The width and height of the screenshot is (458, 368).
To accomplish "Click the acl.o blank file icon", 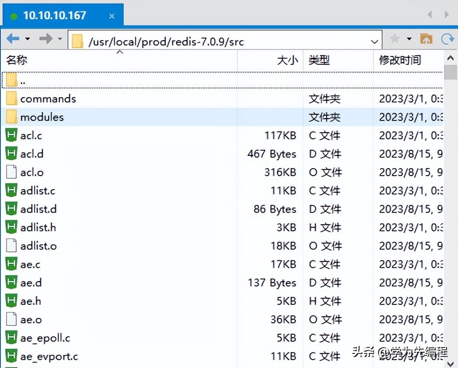I will point(11,172).
